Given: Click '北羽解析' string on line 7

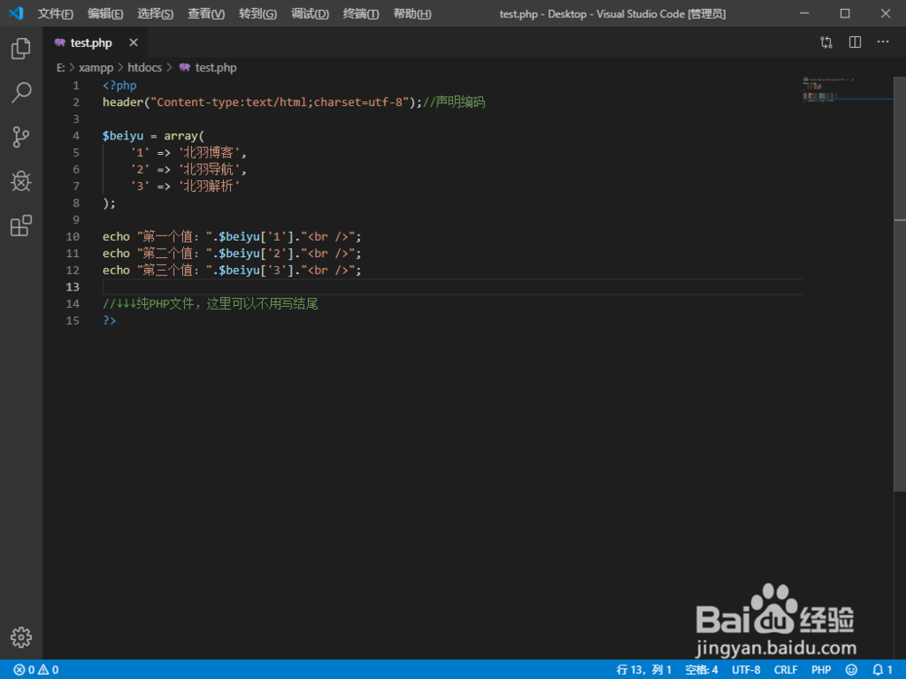Looking at the screenshot, I should pos(208,186).
